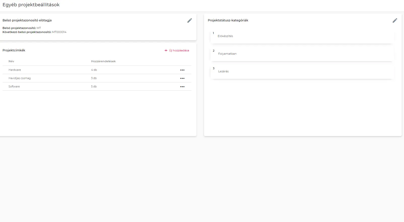Select the Havidíjas csomag label name

[19, 78]
